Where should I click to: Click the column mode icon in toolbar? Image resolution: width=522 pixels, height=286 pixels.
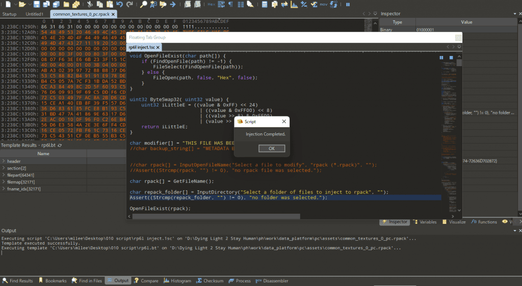click(241, 4)
